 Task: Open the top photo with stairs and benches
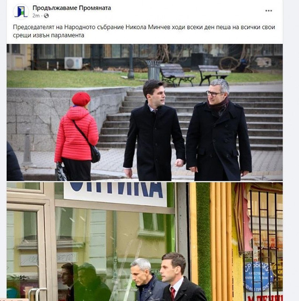(x=144, y=113)
